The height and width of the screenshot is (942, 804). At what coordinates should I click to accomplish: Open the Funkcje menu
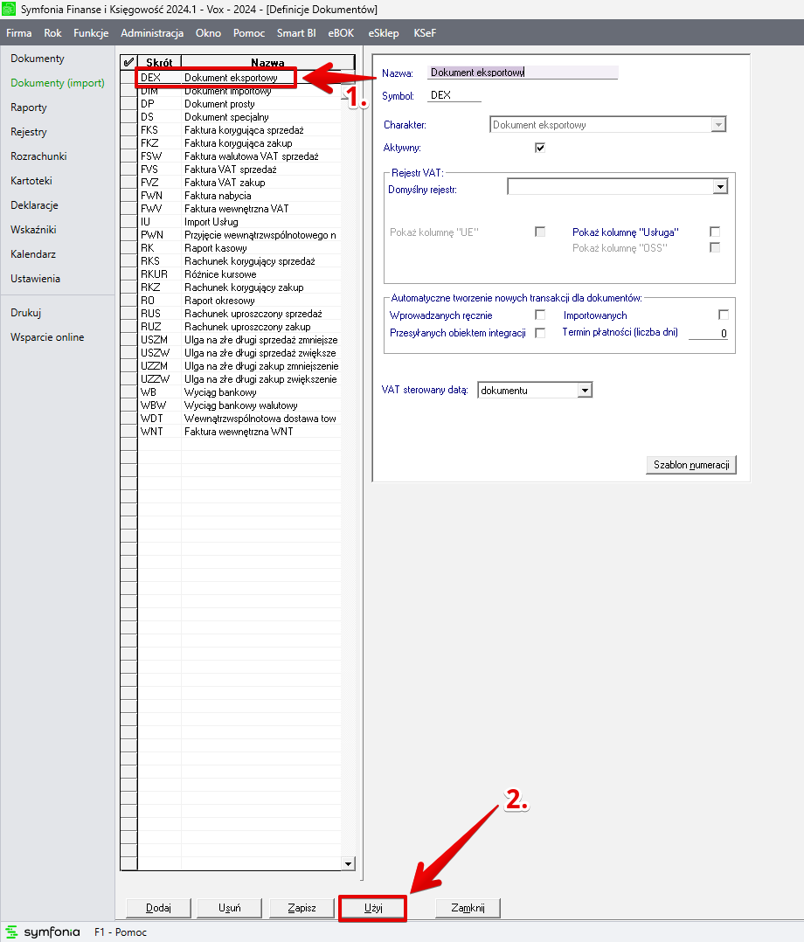click(91, 33)
